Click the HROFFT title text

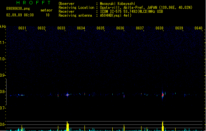33,3
